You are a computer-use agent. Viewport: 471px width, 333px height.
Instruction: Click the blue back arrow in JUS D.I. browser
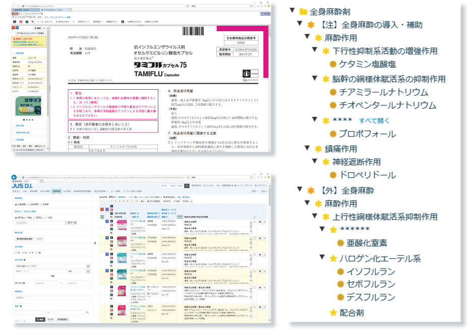pyautogui.click(x=14, y=177)
